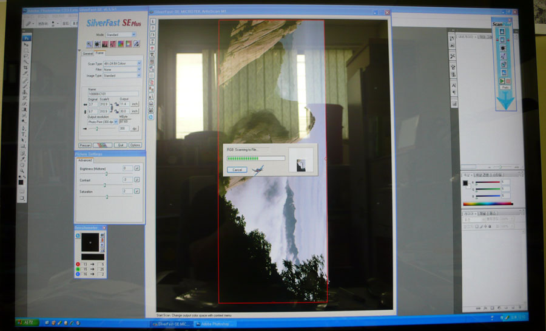Click the Contrast slider
This screenshot has height=331, width=546.
point(106,185)
